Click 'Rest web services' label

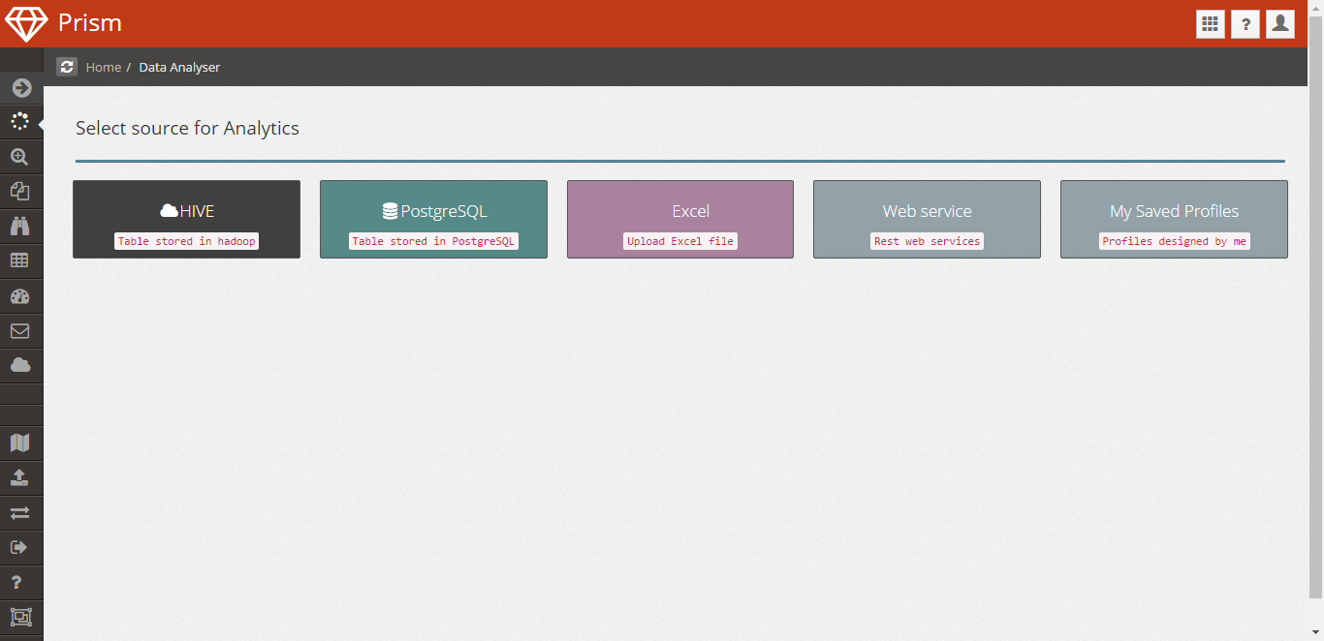coord(928,241)
